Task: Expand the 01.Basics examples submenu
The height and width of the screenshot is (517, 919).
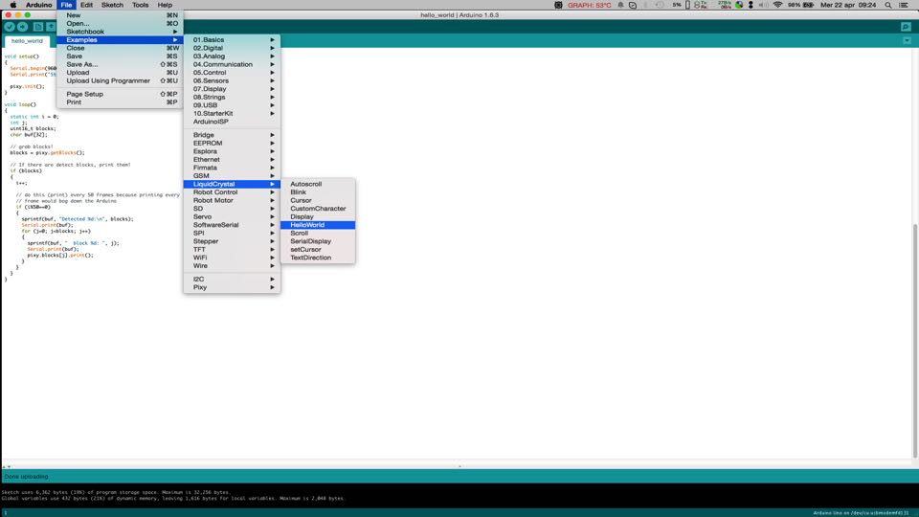Action: coord(232,40)
